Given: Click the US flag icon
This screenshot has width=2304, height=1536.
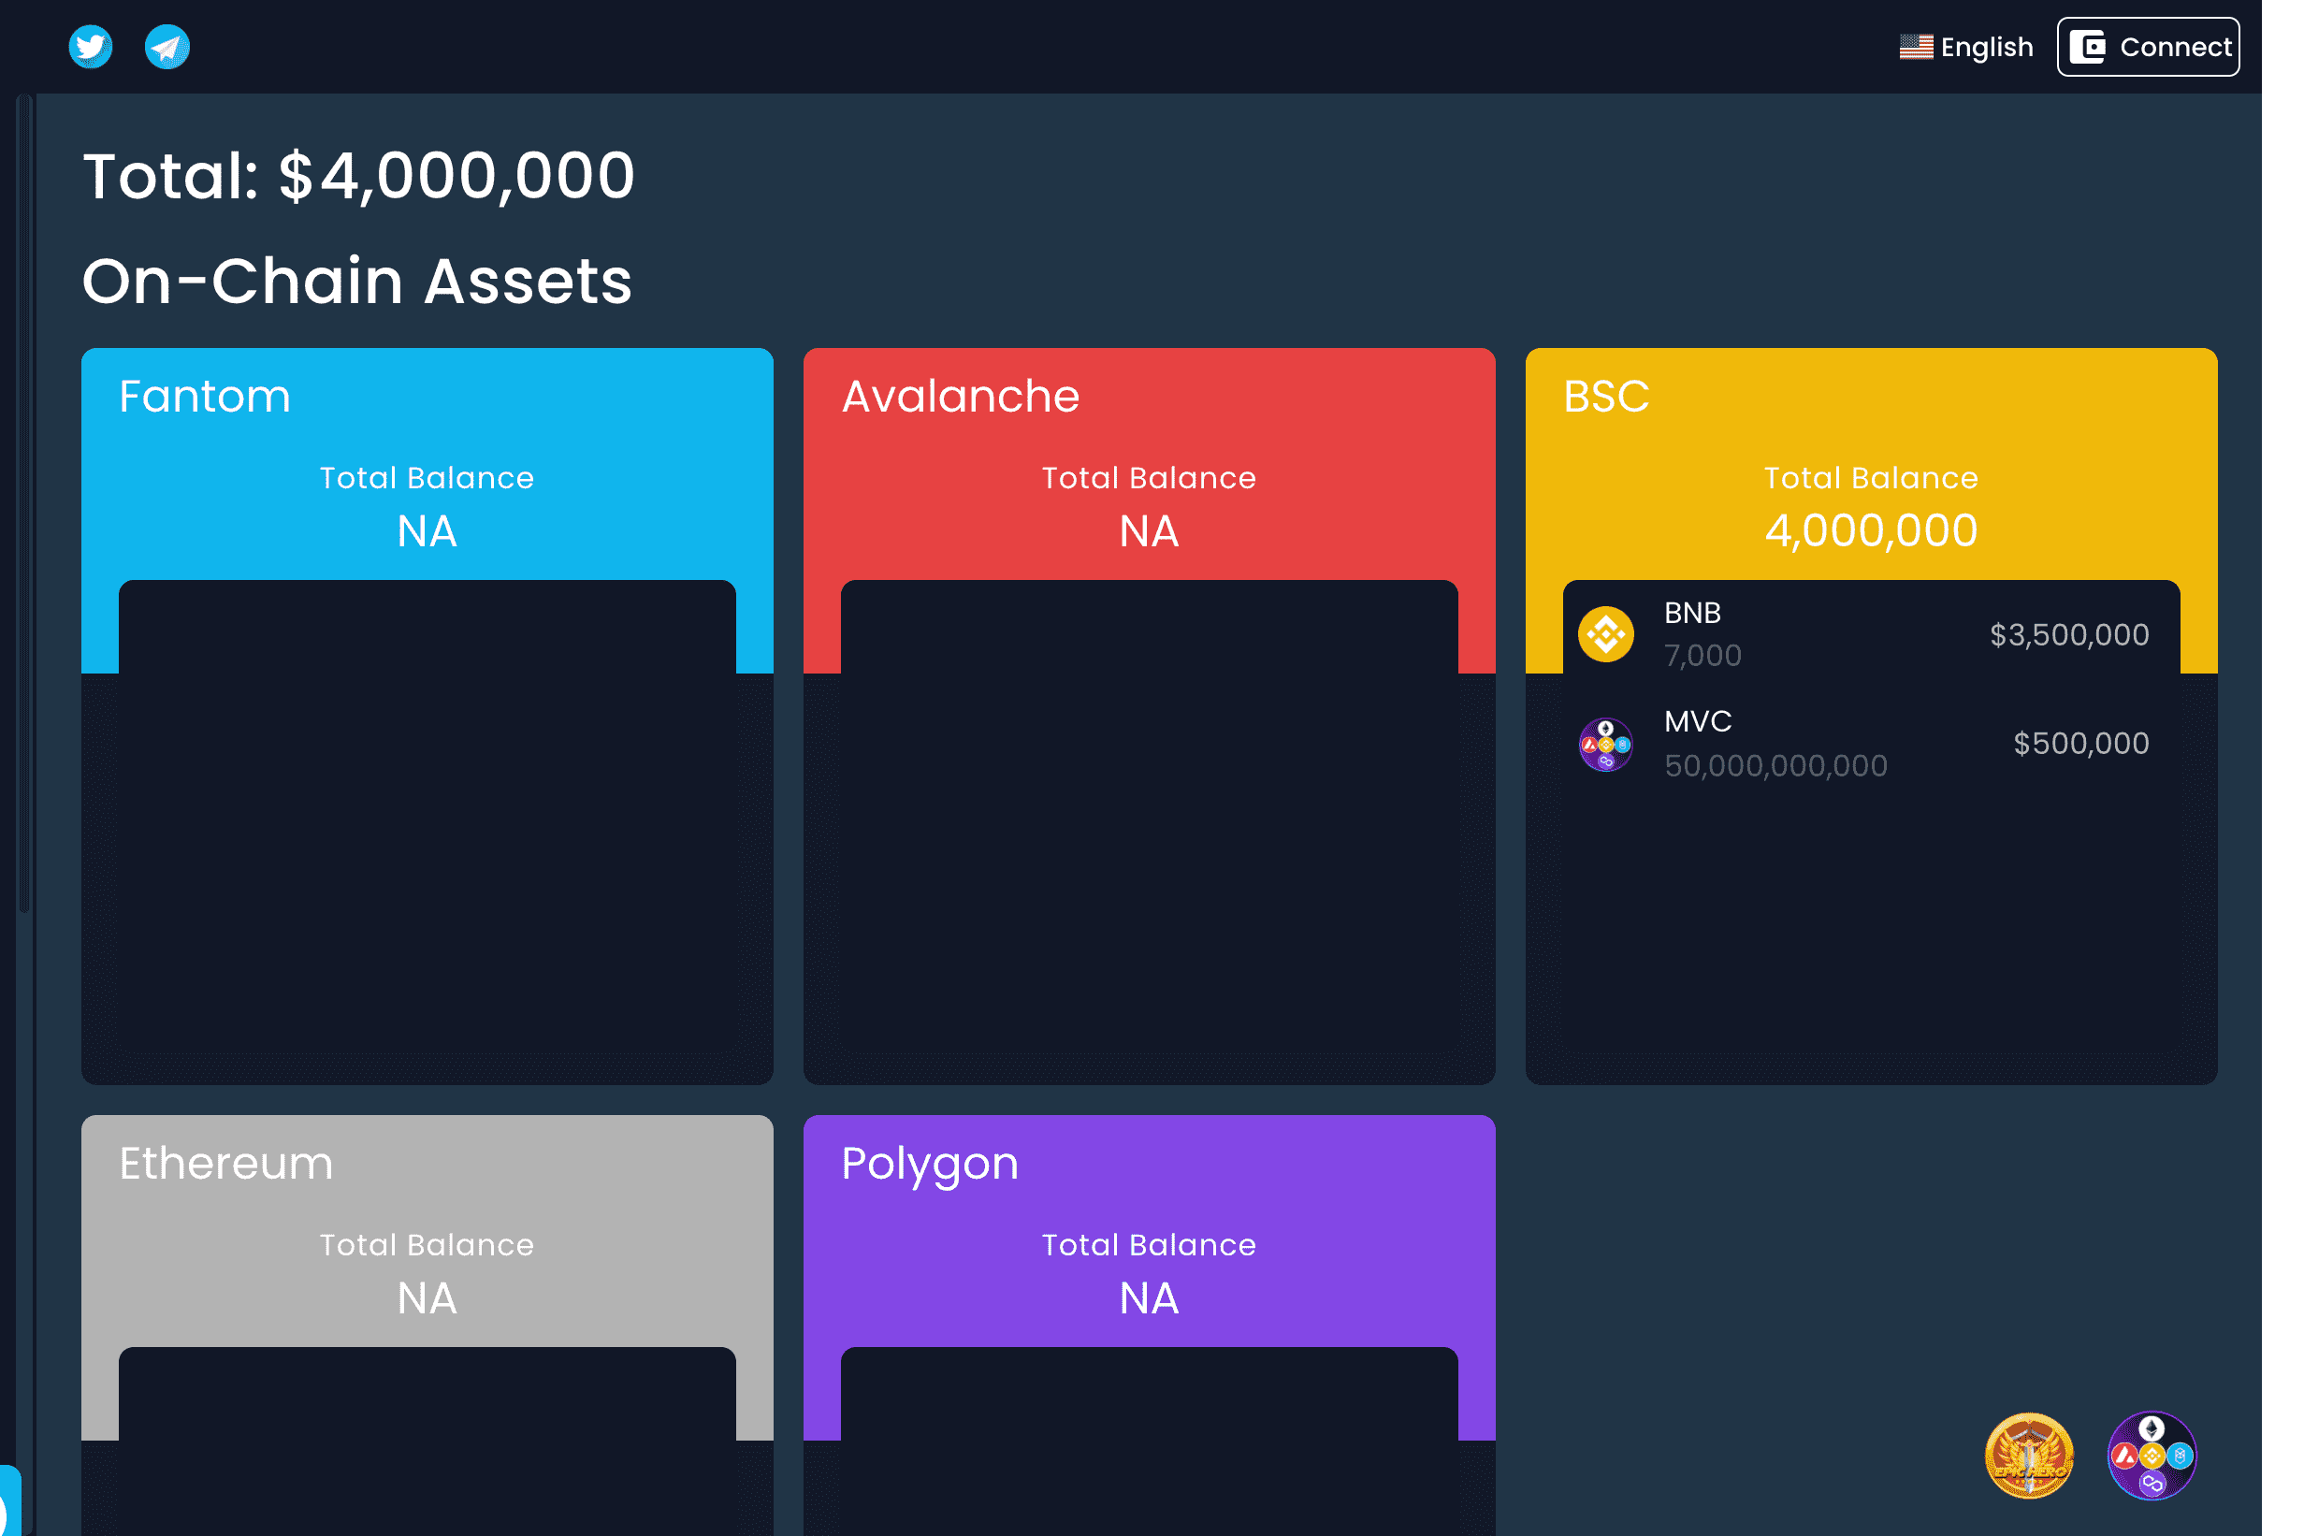Looking at the screenshot, I should tap(1915, 47).
